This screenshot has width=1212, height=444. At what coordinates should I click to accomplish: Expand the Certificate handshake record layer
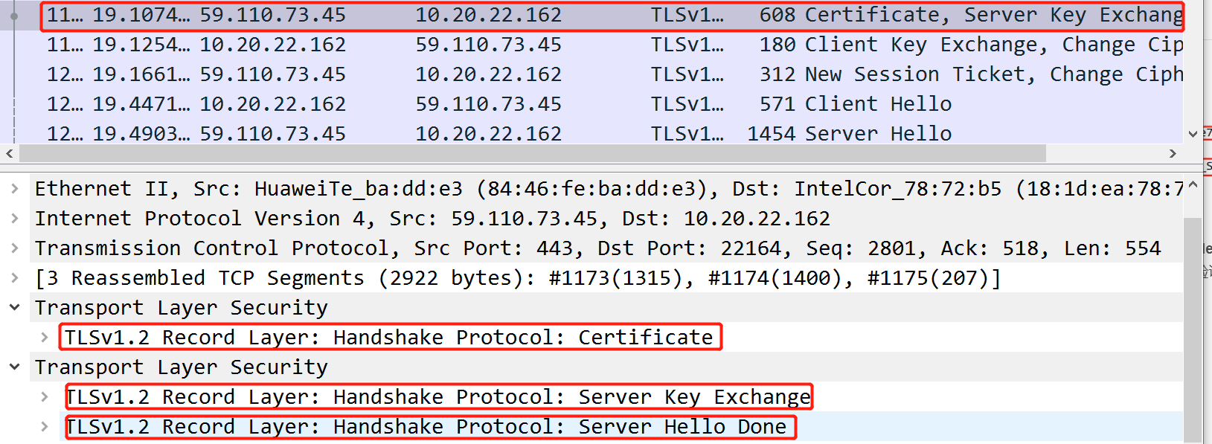[x=42, y=337]
